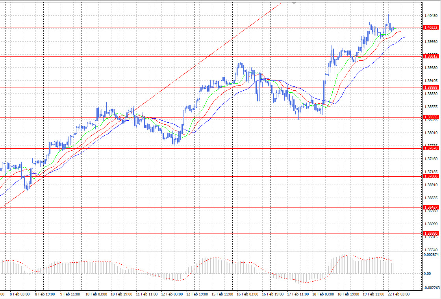The height and width of the screenshot is (299, 441).
Task: Select the red 1.37086 price label
Action: pyautogui.click(x=431, y=176)
